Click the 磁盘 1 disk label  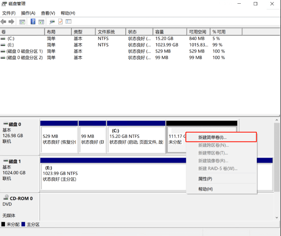click(15, 161)
